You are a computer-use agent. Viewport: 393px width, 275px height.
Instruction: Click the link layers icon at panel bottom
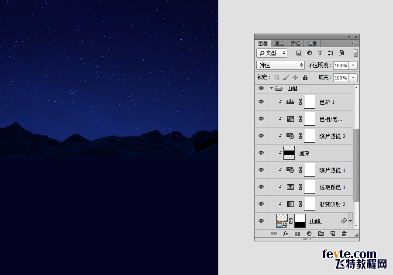[274, 234]
